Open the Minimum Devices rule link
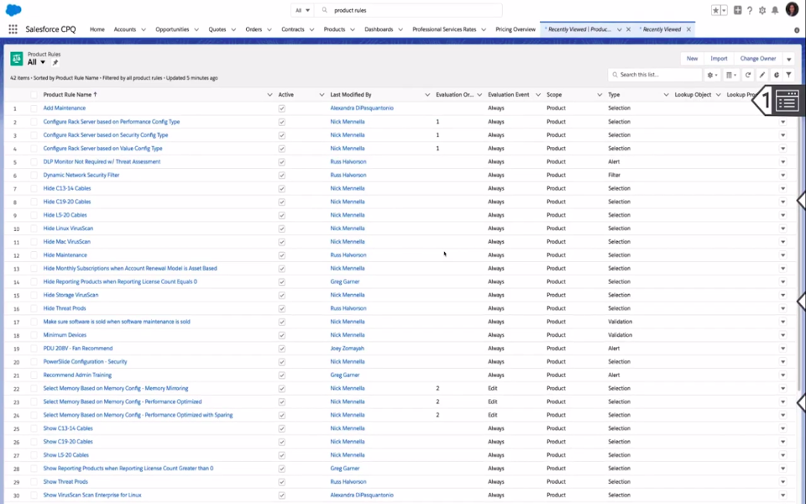 click(65, 335)
